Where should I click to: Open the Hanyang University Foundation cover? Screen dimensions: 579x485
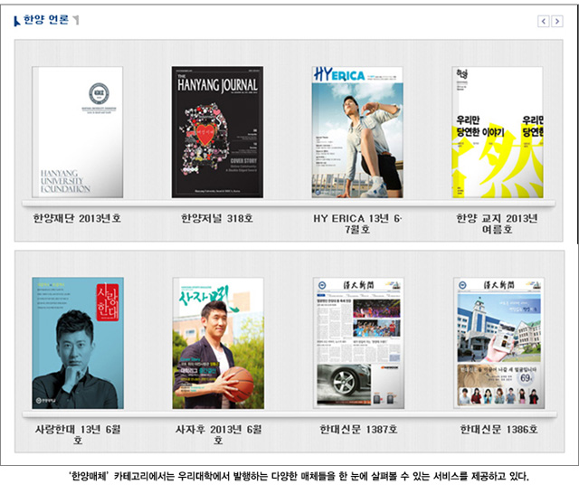[x=77, y=132]
